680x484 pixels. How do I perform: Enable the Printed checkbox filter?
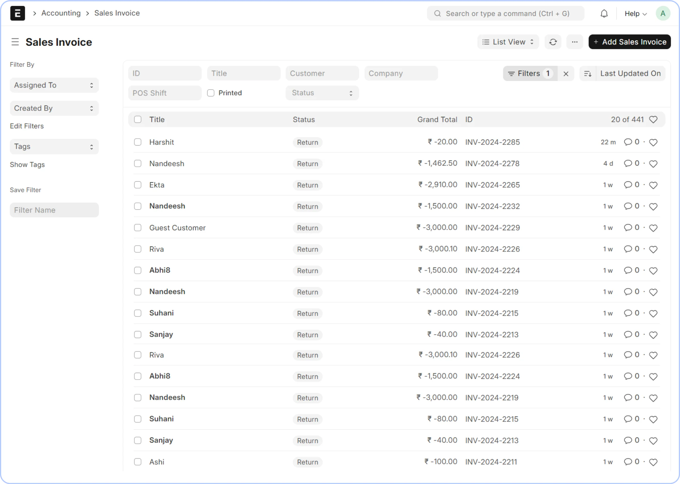pos(211,93)
